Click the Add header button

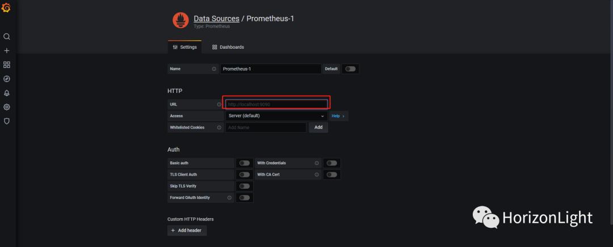coord(187,231)
